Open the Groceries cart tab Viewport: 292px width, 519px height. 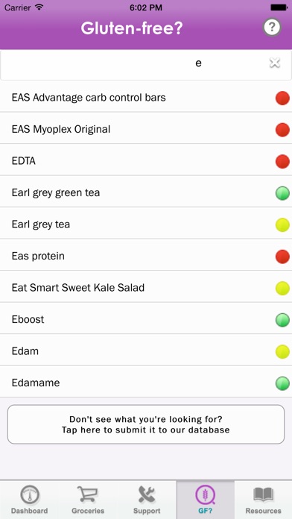coord(88,500)
